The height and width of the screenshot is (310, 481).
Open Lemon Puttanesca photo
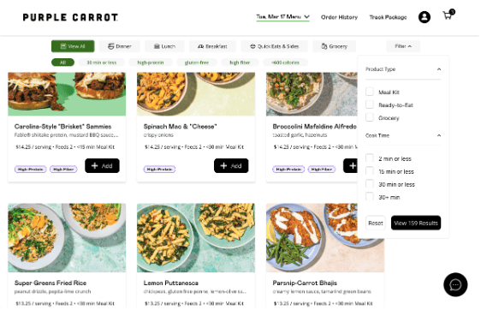click(196, 237)
